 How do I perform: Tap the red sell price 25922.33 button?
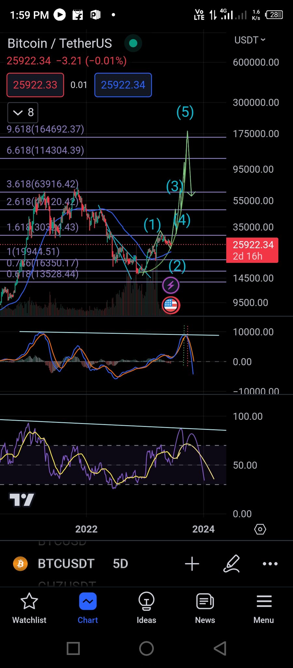coord(35,85)
